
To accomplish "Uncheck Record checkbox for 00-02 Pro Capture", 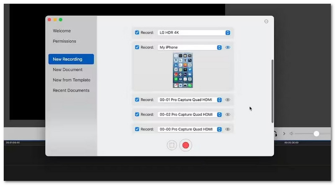I will (137, 114).
